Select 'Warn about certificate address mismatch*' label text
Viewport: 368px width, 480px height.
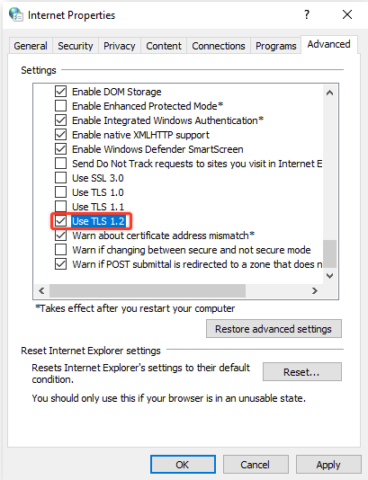[x=164, y=236]
